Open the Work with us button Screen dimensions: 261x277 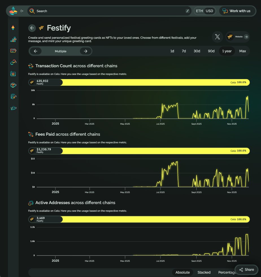pos(237,11)
